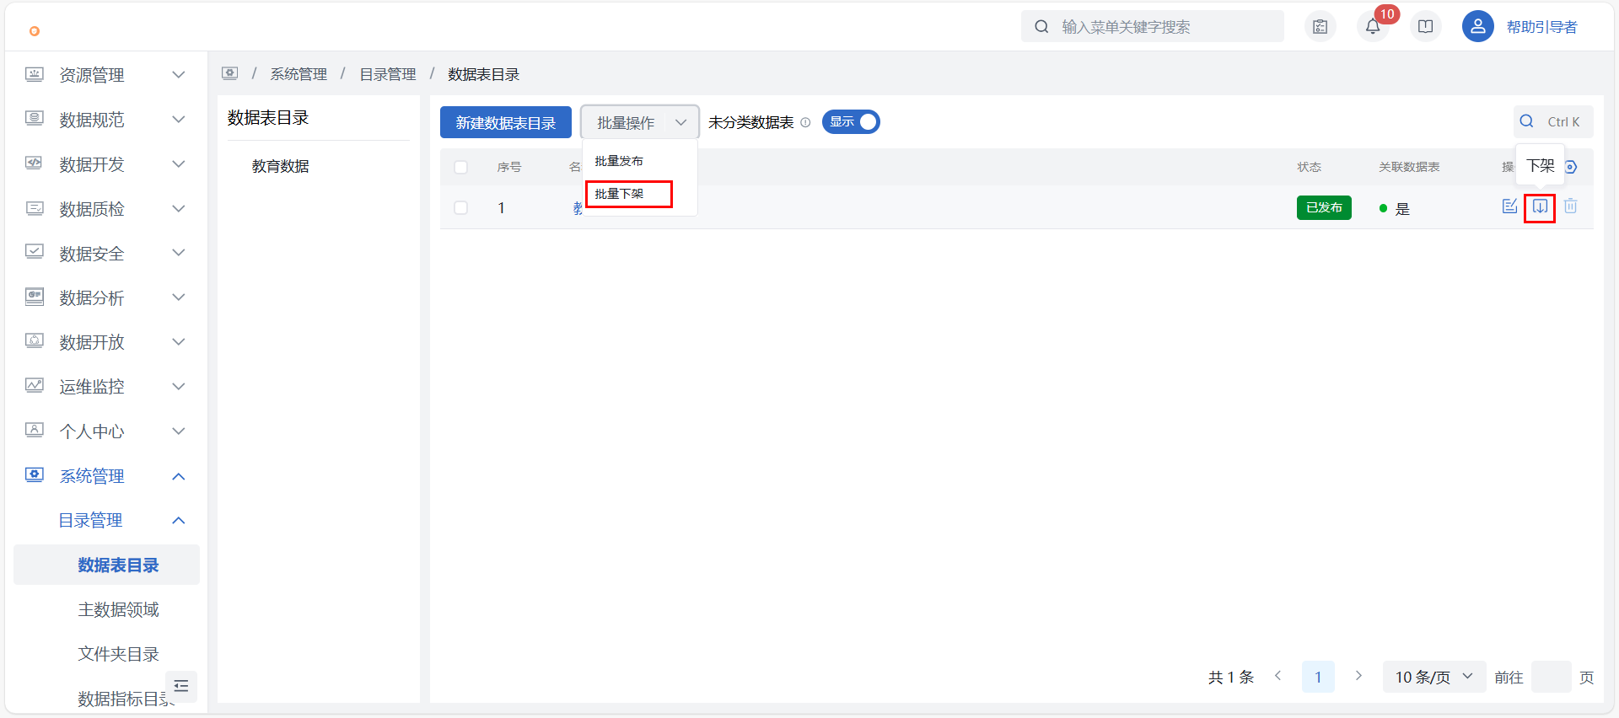The height and width of the screenshot is (718, 1619).
Task: Expand the 数据开发 menu chevron
Action: (x=179, y=164)
